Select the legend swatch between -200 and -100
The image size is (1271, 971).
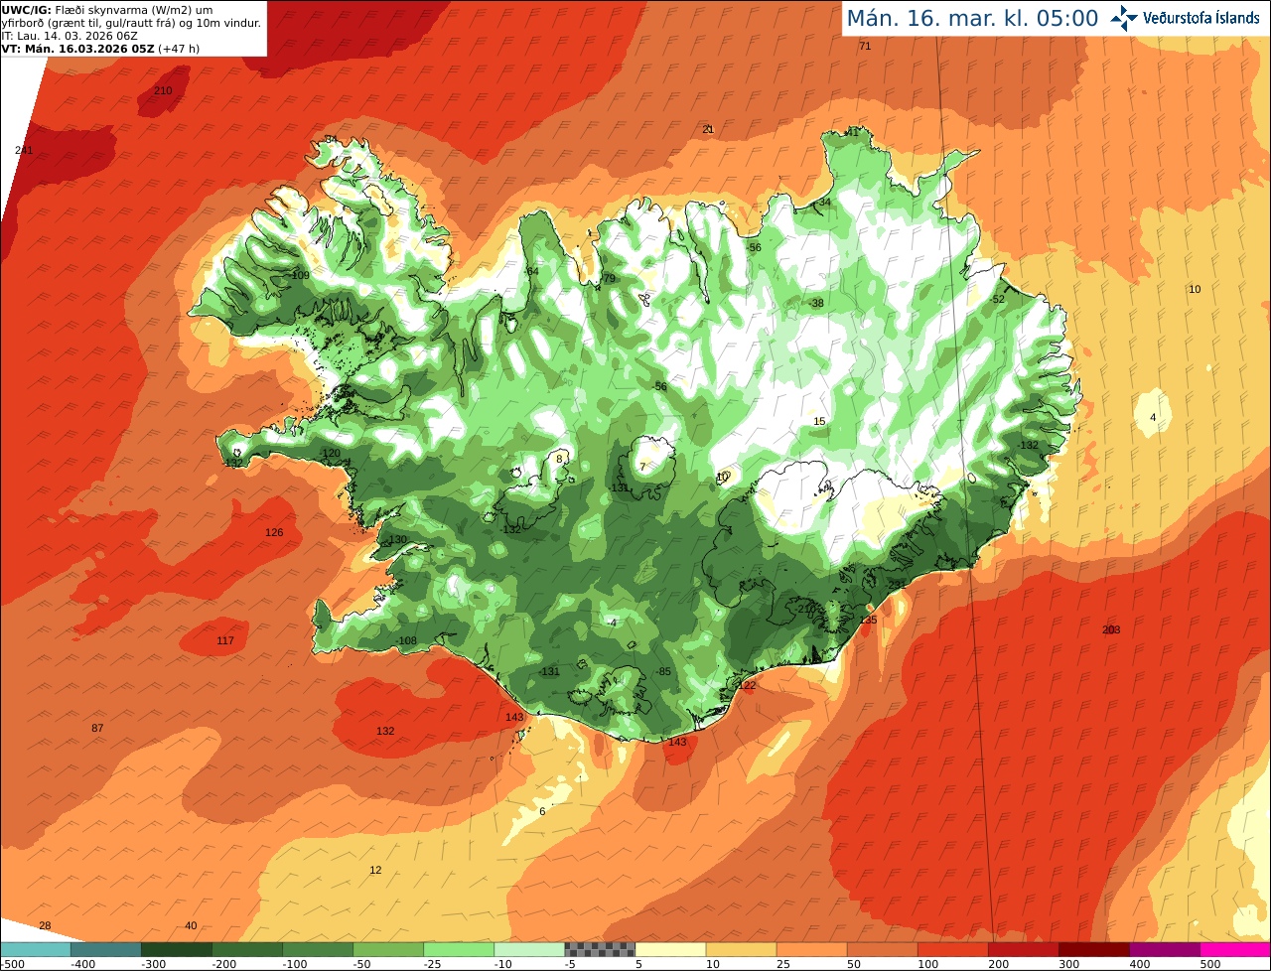pyautogui.click(x=246, y=949)
